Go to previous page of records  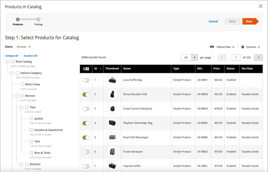tap(222, 57)
